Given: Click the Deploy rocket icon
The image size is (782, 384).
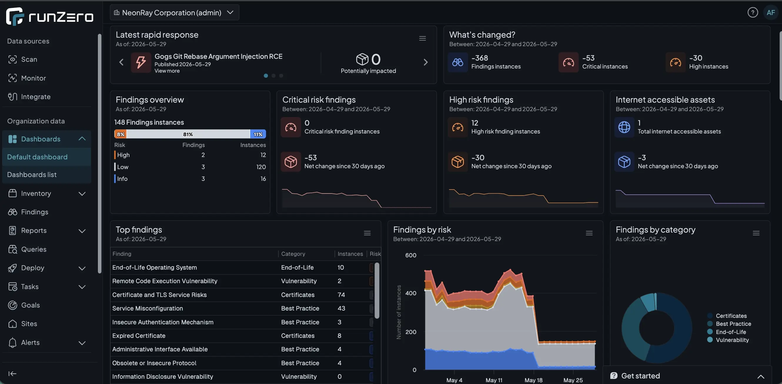Looking at the screenshot, I should pyautogui.click(x=12, y=268).
